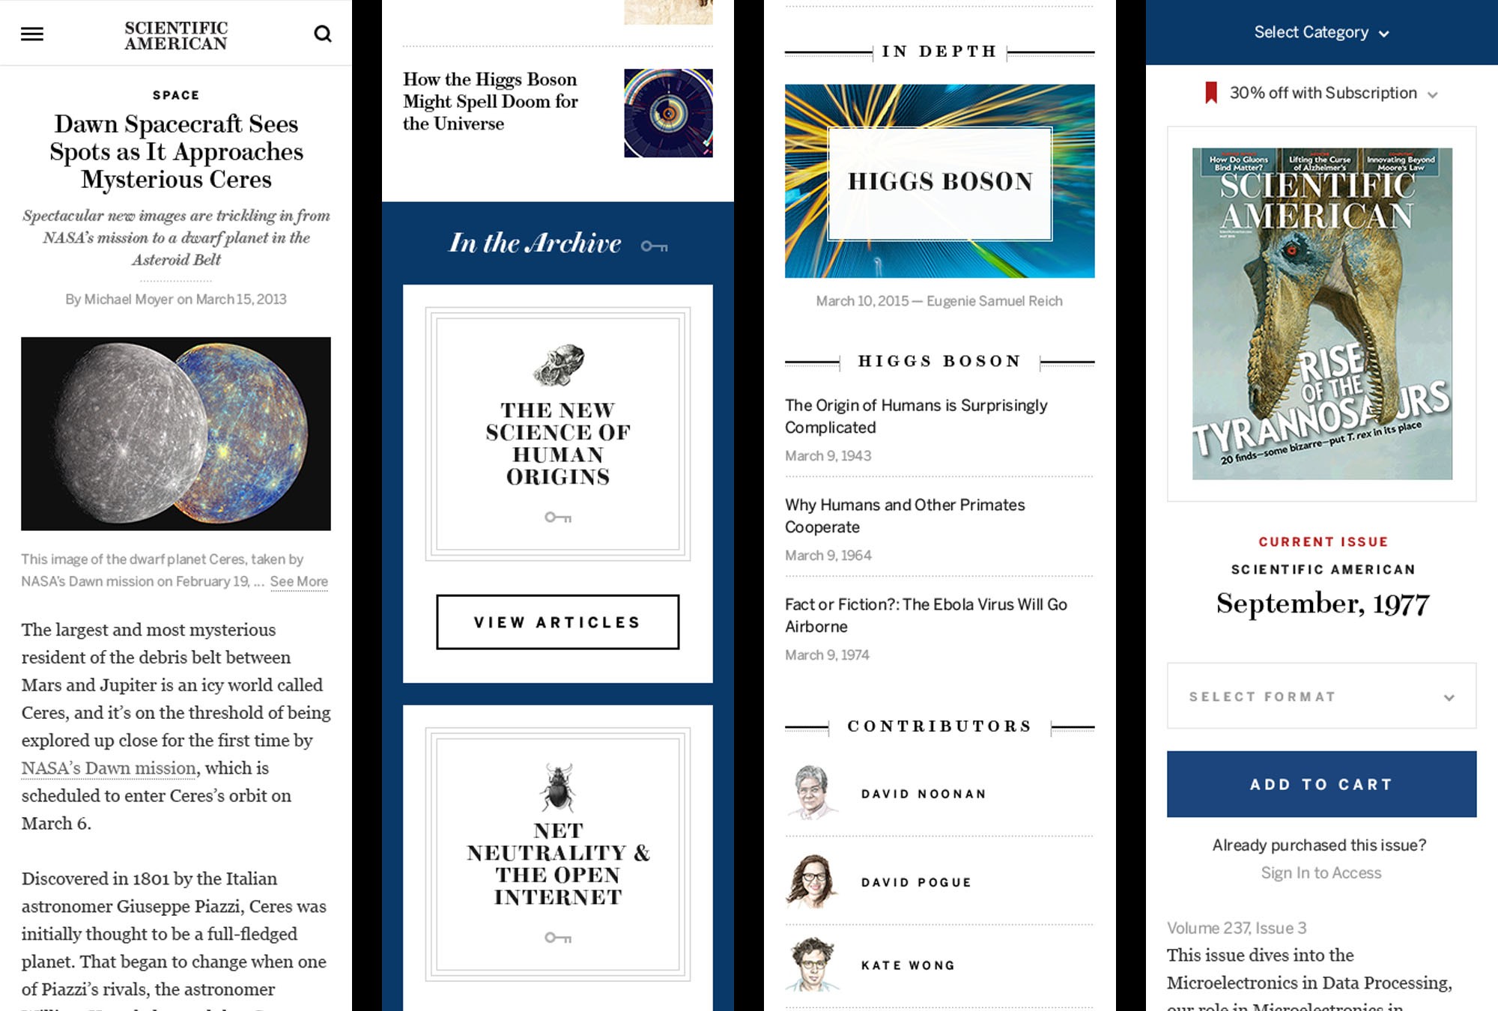Click key icon under Human Origins card
Viewport: 1498px width, 1011px height.
coord(558,517)
